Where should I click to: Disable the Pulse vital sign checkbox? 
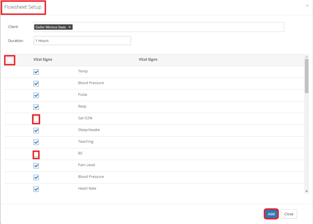coord(36,95)
